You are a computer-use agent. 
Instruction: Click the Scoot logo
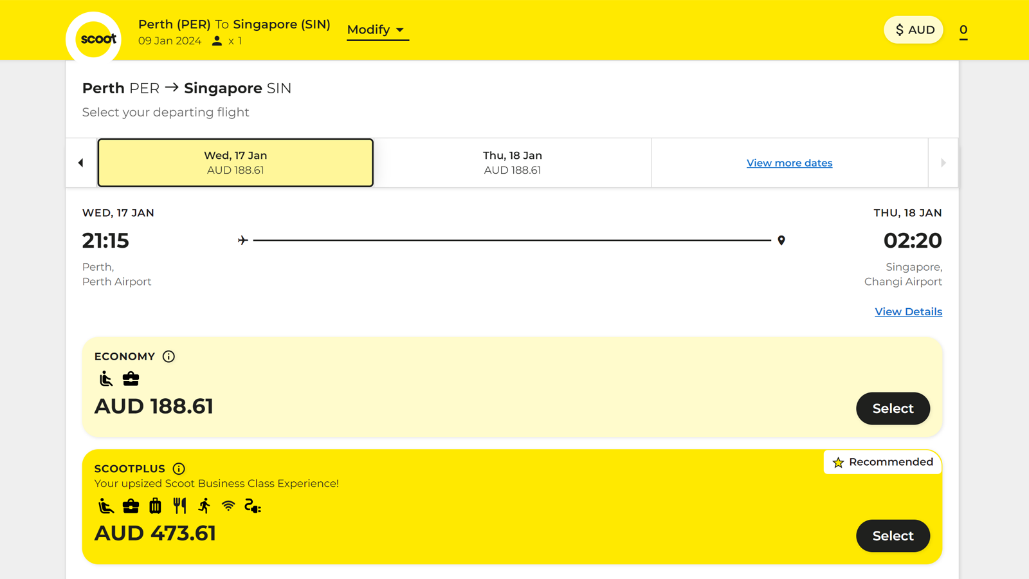pos(94,39)
